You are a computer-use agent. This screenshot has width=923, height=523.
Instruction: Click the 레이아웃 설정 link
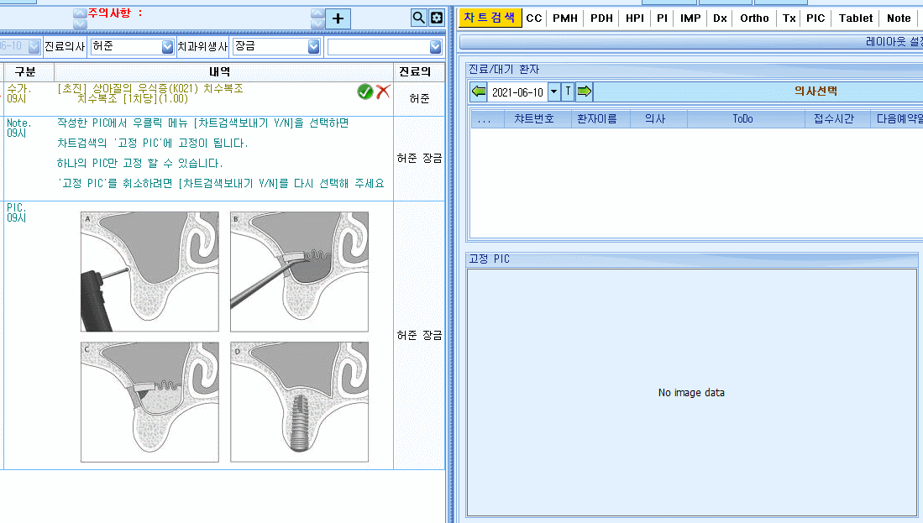point(894,42)
